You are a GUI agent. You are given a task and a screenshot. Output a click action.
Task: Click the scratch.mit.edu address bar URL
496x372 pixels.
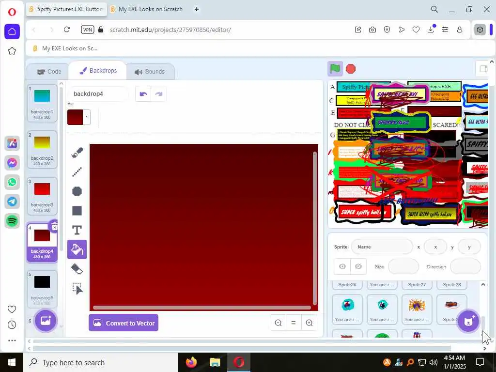(x=170, y=30)
